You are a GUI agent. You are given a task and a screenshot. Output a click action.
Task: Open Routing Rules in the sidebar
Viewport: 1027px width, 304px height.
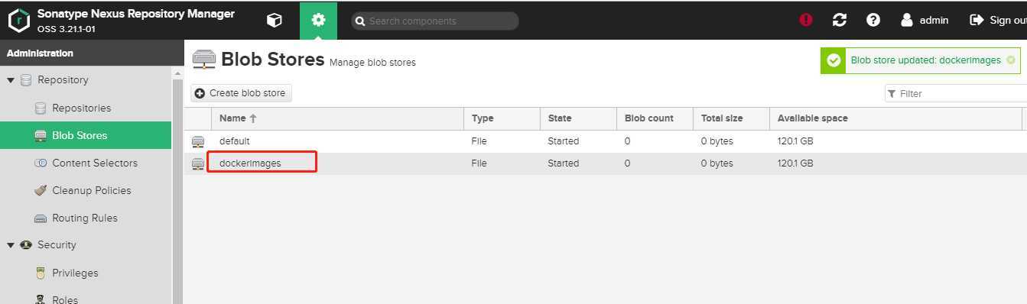[86, 218]
